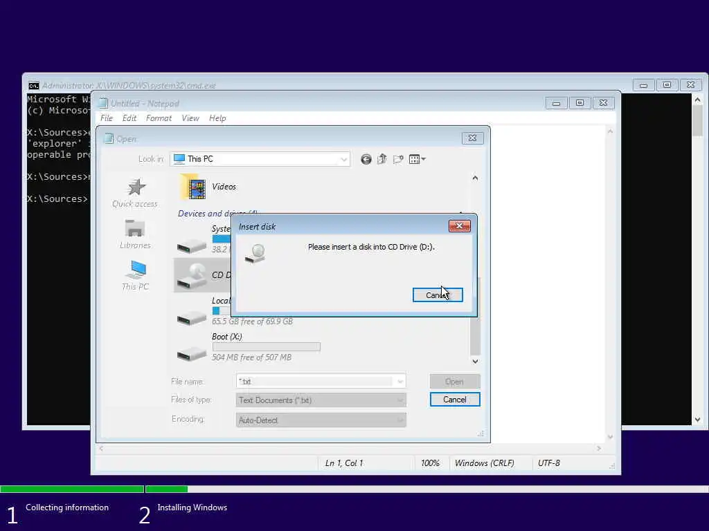Click the Open dialog title icon
The image size is (709, 531).
click(109, 138)
